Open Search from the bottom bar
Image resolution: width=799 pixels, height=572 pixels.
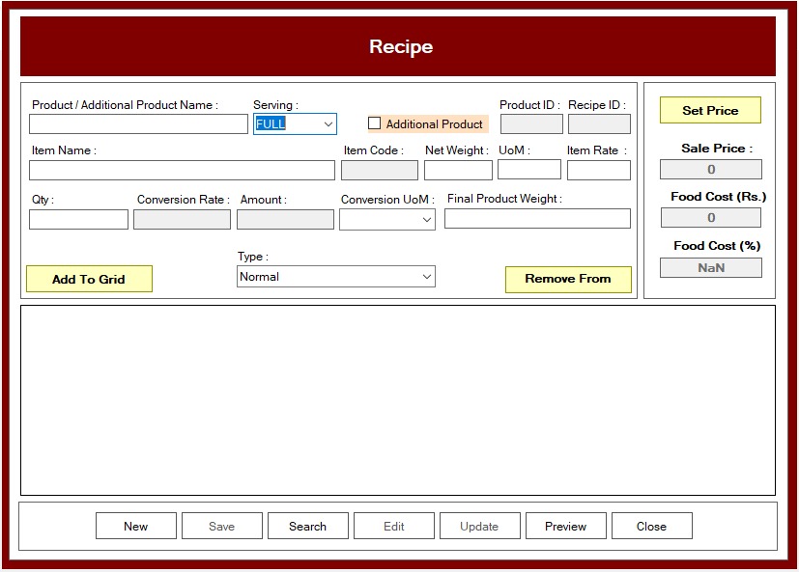[x=307, y=526]
